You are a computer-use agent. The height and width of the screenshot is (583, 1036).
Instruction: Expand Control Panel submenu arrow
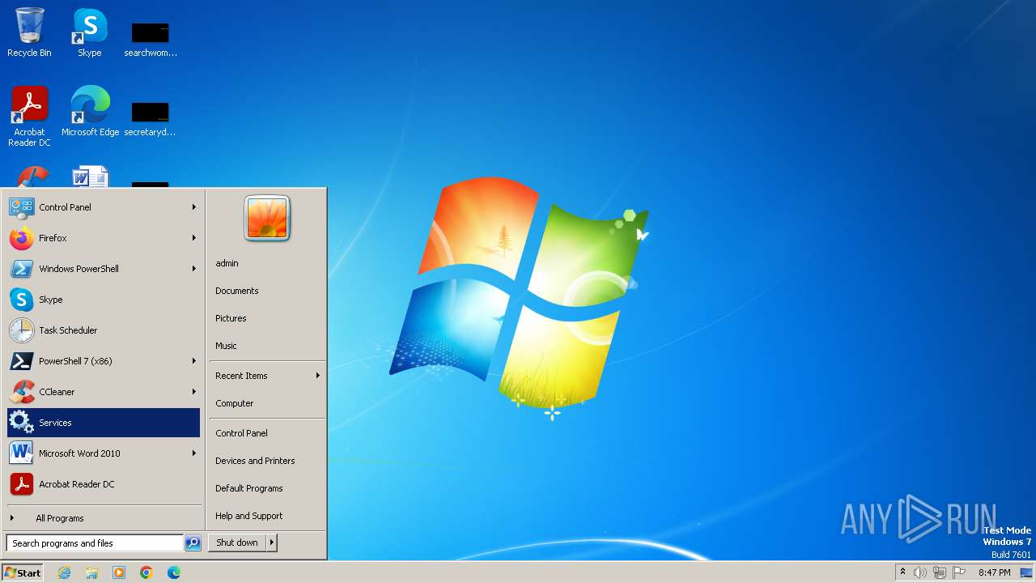pos(194,207)
